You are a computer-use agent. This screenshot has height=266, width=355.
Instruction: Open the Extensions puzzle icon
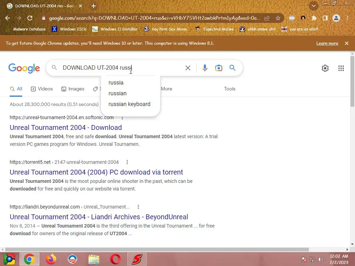[x=314, y=18]
